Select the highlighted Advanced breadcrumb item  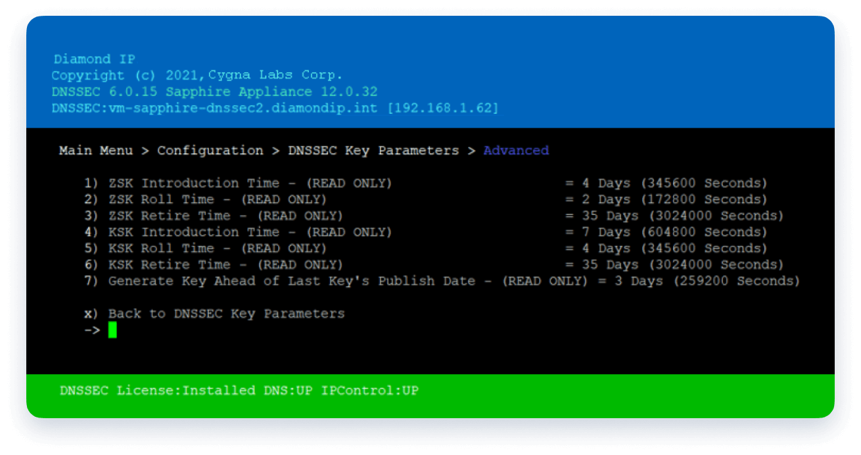[516, 150]
